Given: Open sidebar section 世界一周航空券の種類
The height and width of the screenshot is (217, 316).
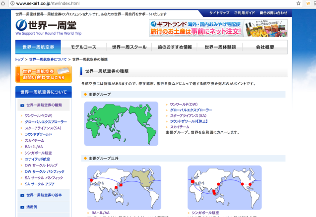Looking at the screenshot, I should click(x=44, y=105).
